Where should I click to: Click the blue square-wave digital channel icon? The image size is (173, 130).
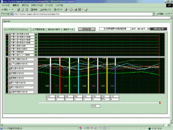(7, 55)
